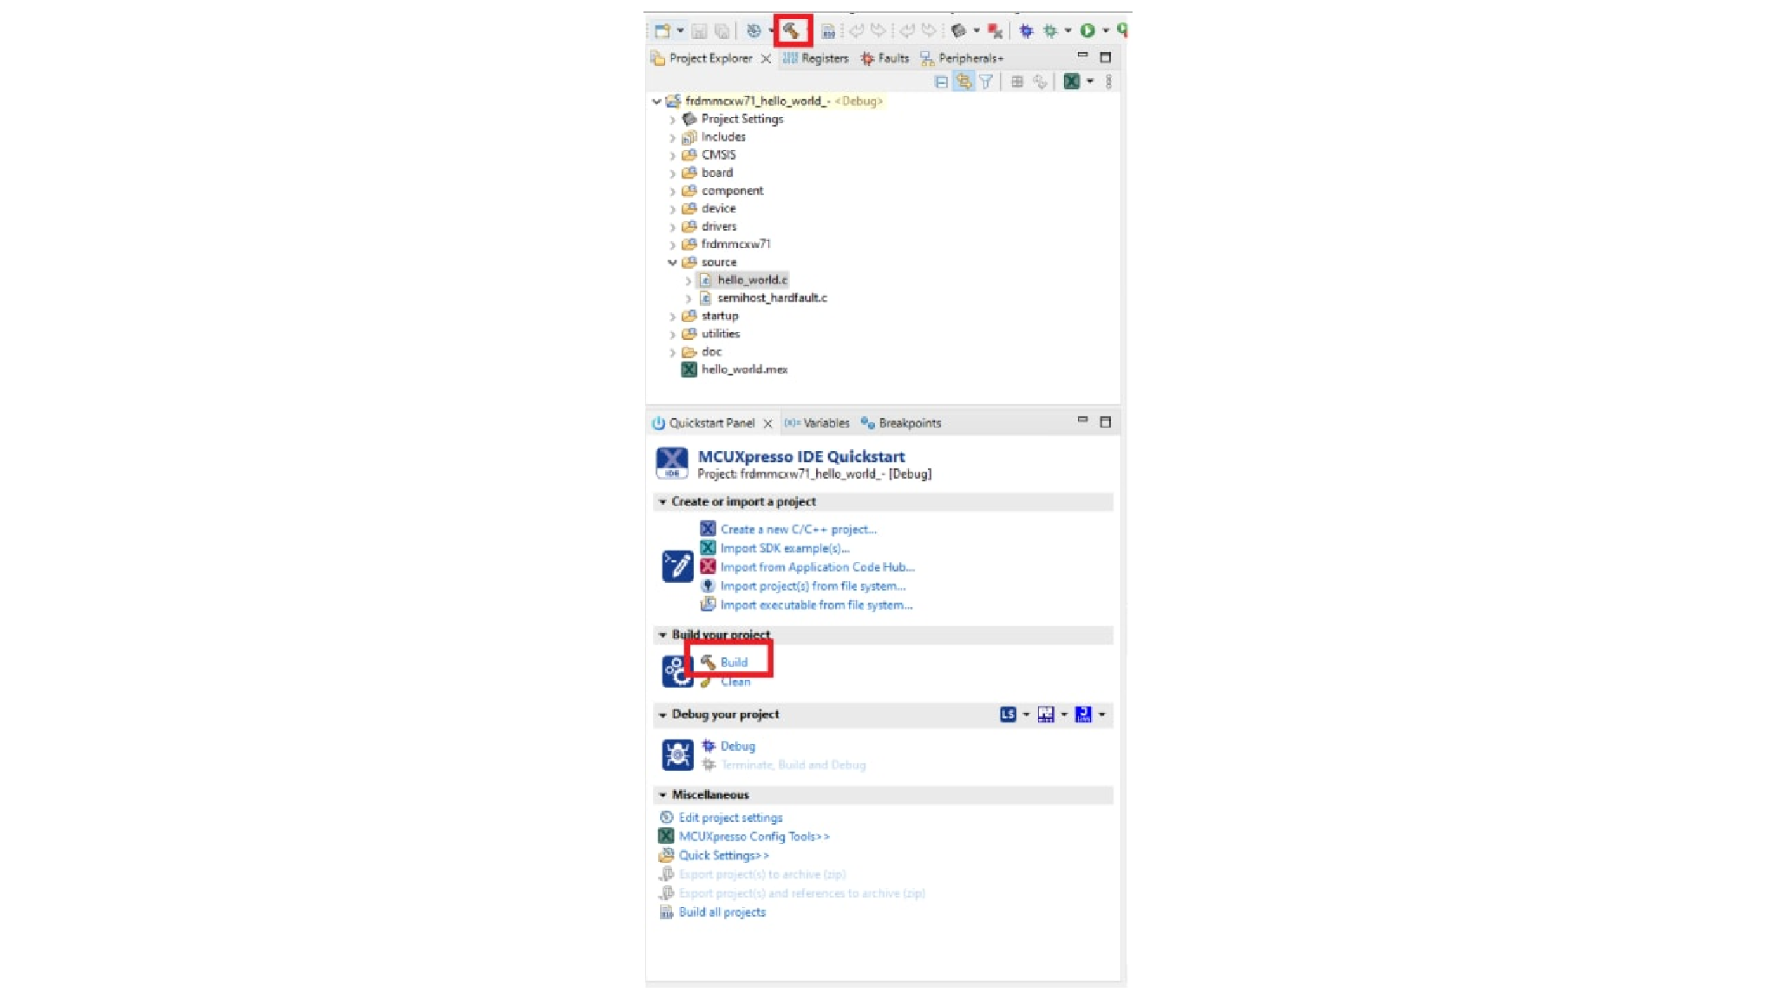The width and height of the screenshot is (1776, 999).
Task: Open the LinkServer debug probe dropdown arrow
Action: click(x=1026, y=715)
